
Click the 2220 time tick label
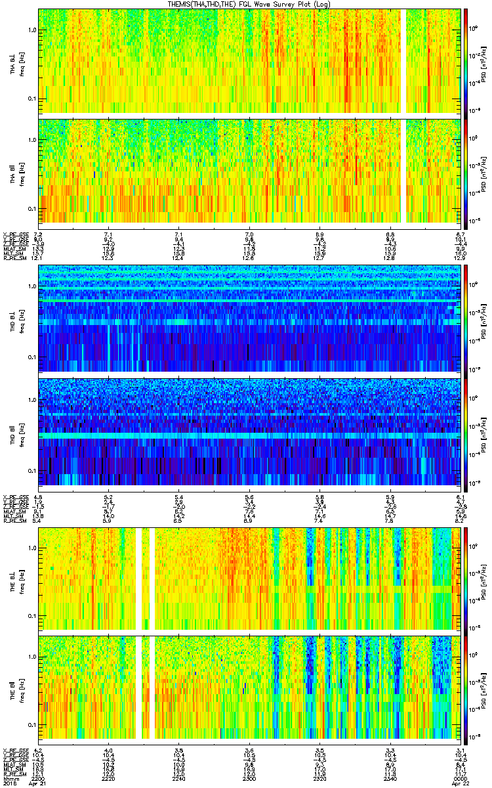pyautogui.click(x=109, y=778)
